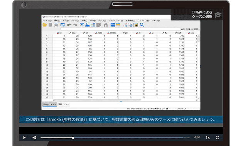This screenshot has height=146, width=243.
Task: Open the 編集 menu
Action: pyautogui.click(x=57, y=20)
